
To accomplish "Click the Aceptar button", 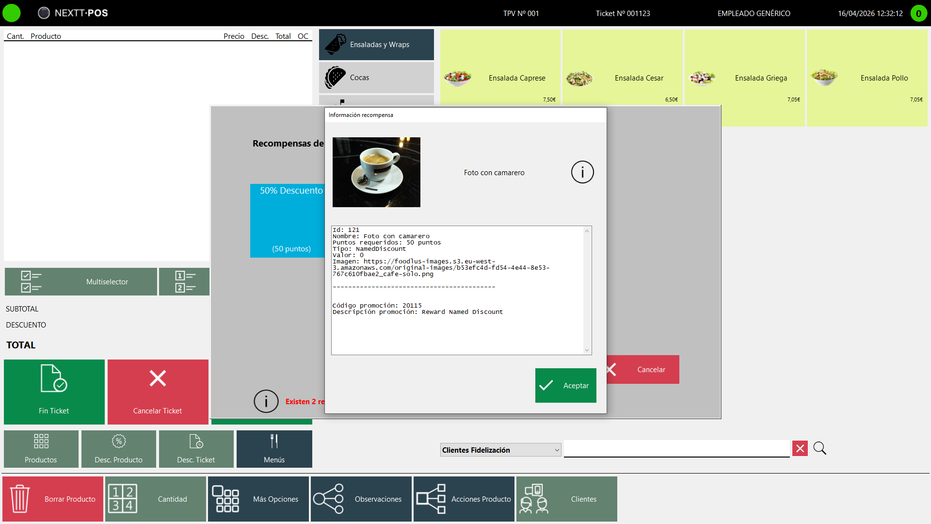I will (566, 385).
